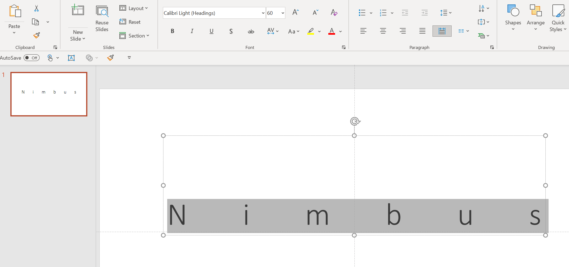Open Quick Styles gallery
This screenshot has width=569, height=267.
[558, 18]
